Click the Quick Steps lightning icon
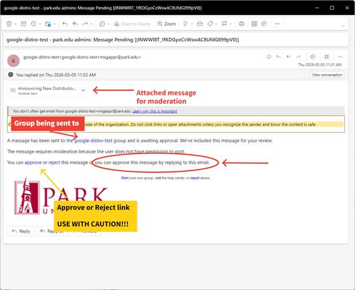355x290 pixels. [x=185, y=24]
